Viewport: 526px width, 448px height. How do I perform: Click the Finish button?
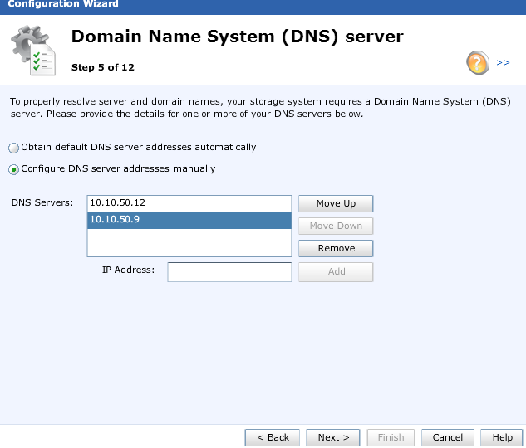pos(391,437)
